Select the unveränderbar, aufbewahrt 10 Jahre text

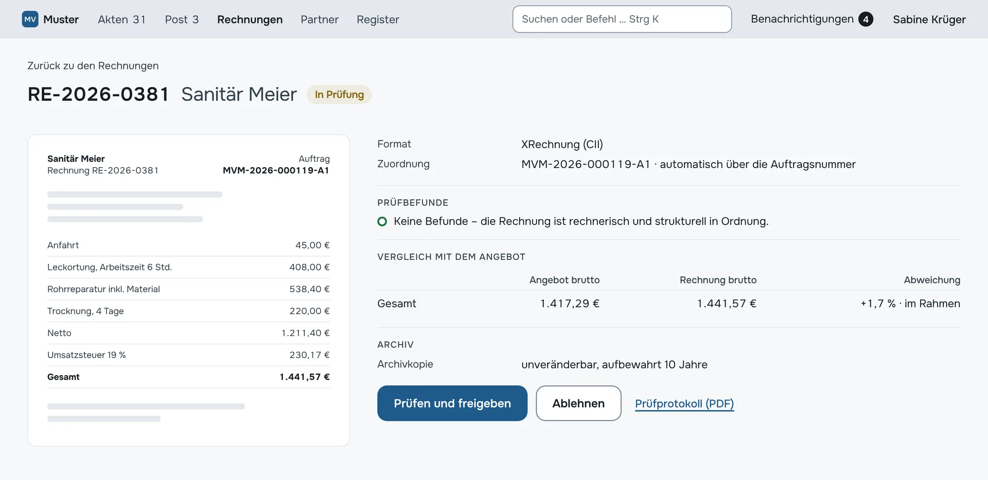pyautogui.click(x=614, y=365)
